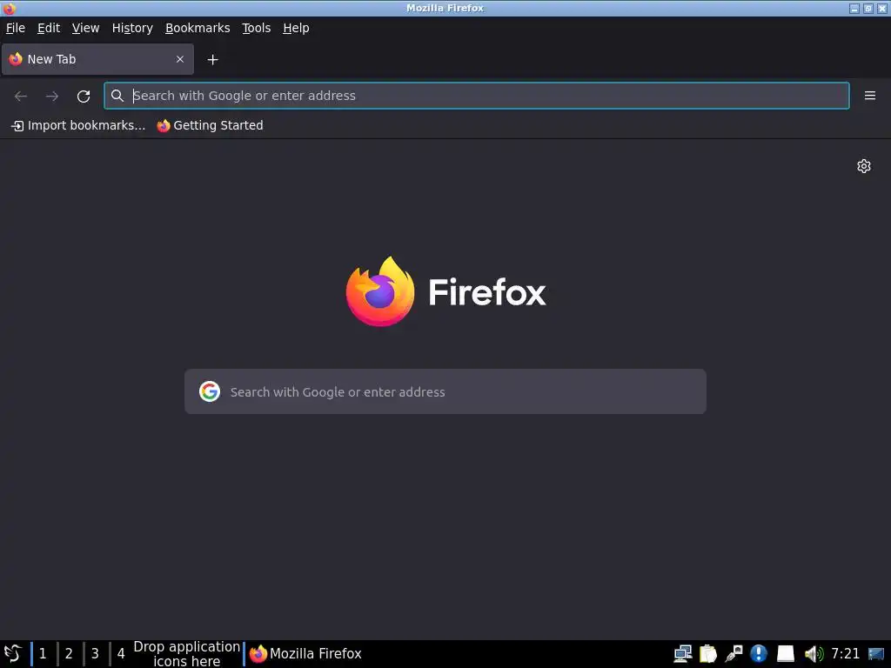This screenshot has height=668, width=891.
Task: Click Mozilla Firefox taskbar window button
Action: pyautogui.click(x=305, y=654)
